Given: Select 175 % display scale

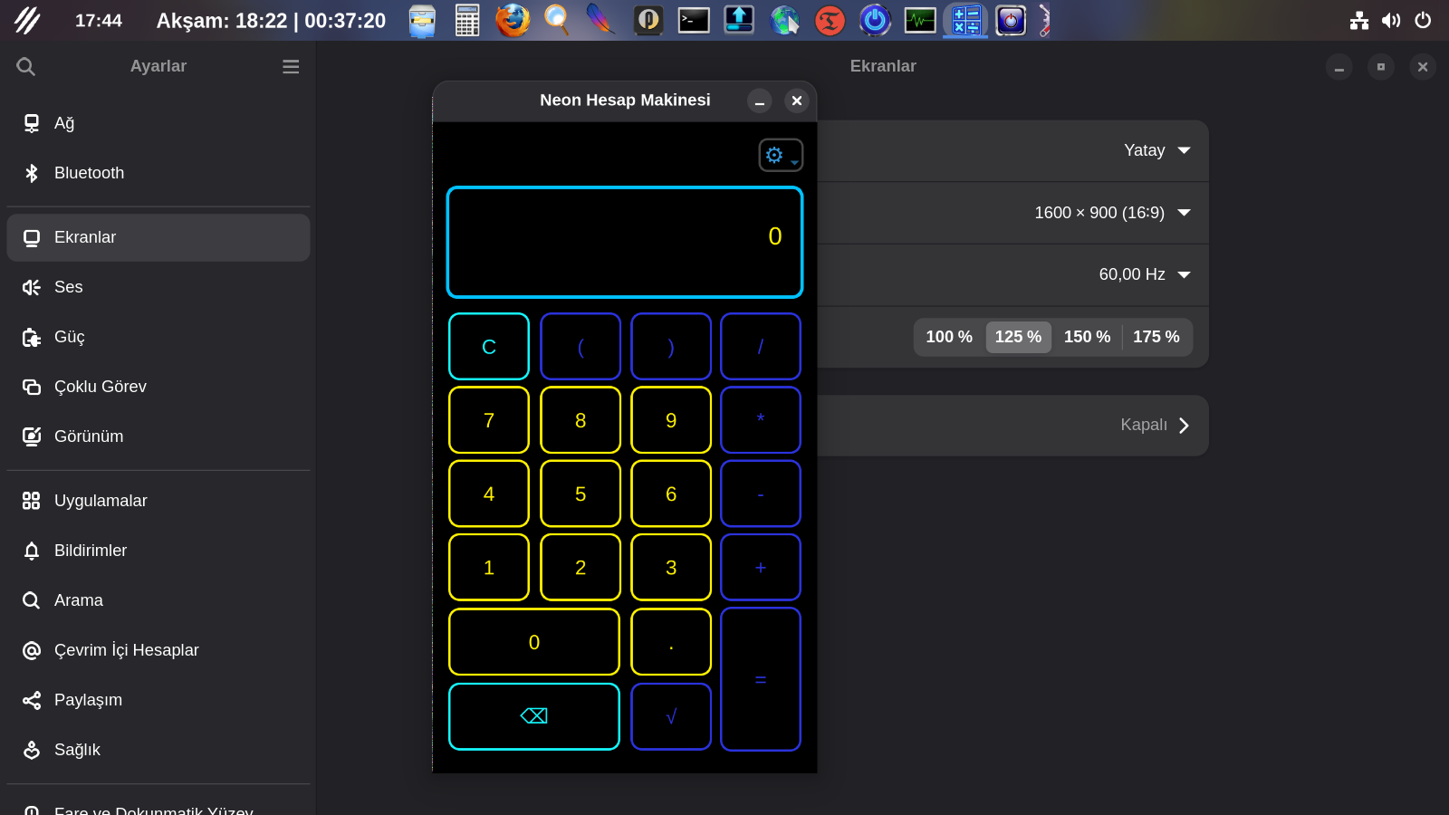Looking at the screenshot, I should point(1156,337).
